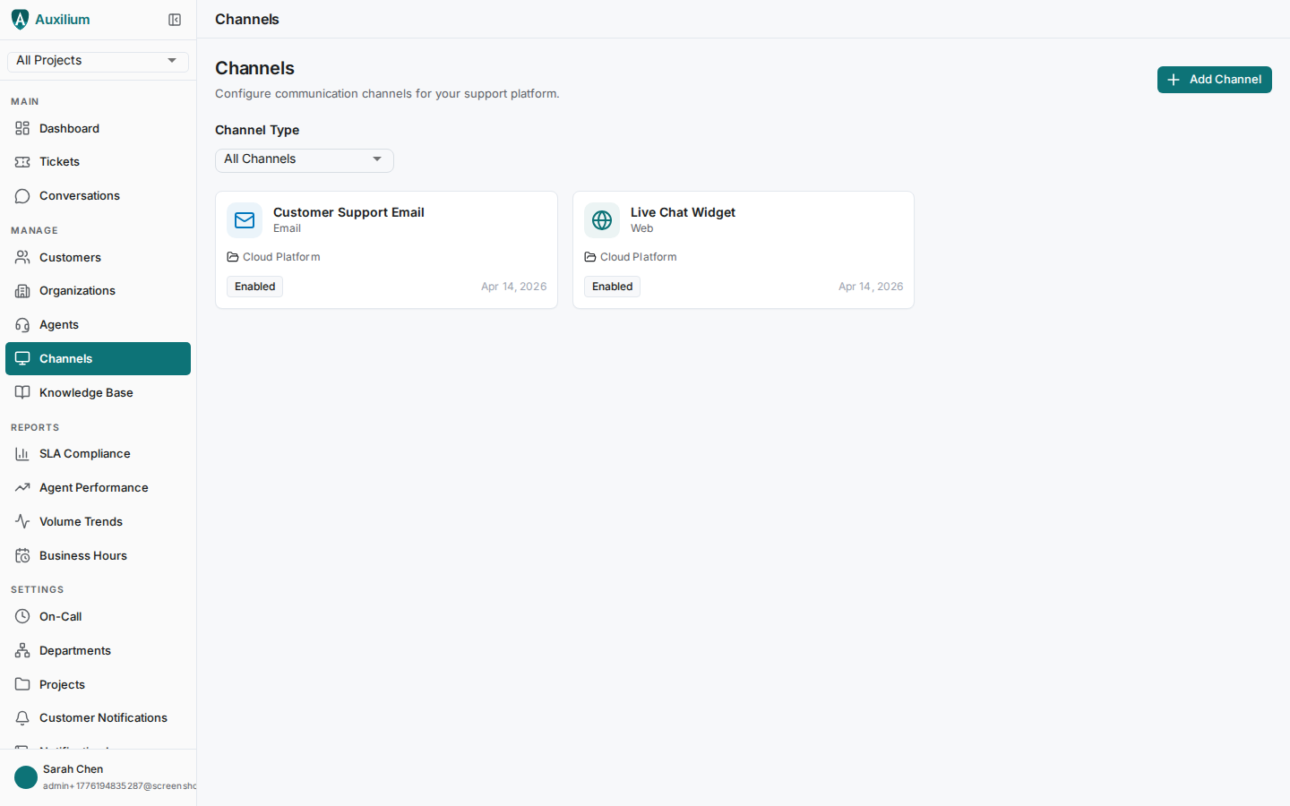The height and width of the screenshot is (806, 1290).
Task: Select the Dashboard grid icon
Action: pyautogui.click(x=21, y=128)
